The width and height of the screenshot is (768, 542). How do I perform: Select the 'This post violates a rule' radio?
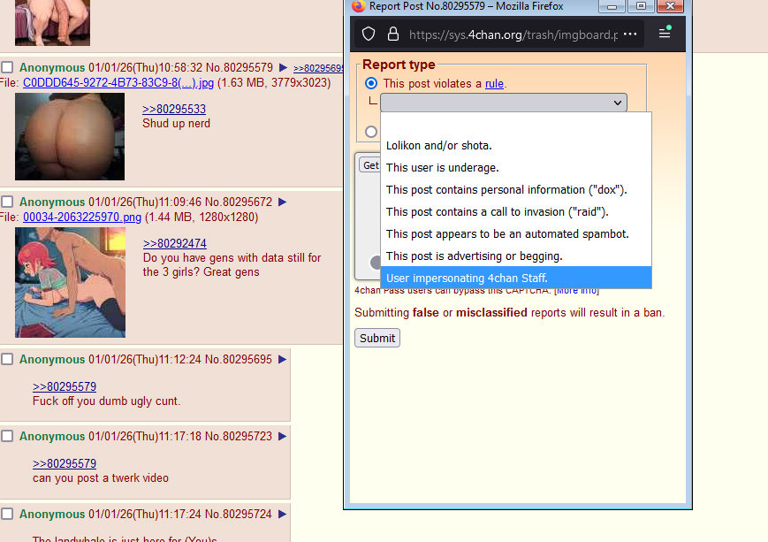pos(371,83)
